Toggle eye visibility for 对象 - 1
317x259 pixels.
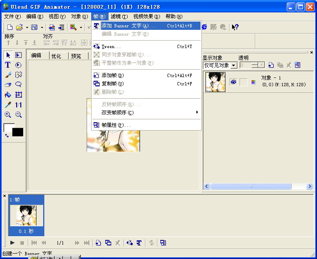234,82
